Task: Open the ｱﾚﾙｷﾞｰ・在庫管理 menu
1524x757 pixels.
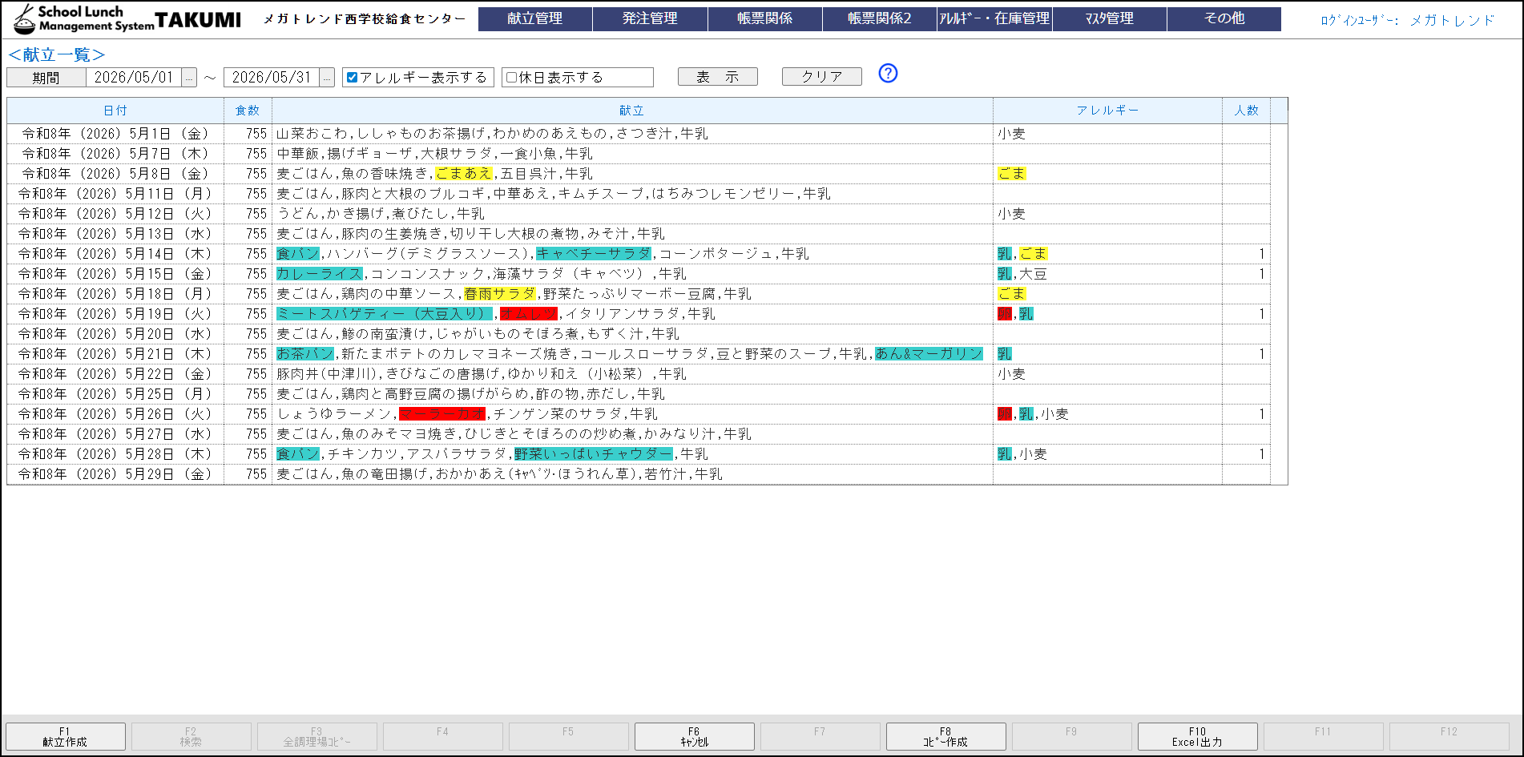Action: pyautogui.click(x=994, y=18)
